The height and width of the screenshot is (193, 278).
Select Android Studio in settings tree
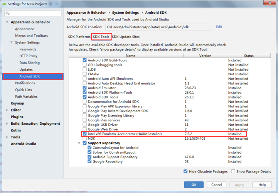(x=24, y=144)
